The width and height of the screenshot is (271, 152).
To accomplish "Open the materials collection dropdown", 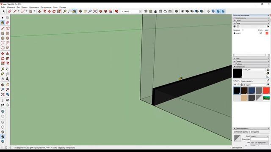I will (x=254, y=84).
